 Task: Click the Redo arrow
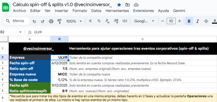43,21
